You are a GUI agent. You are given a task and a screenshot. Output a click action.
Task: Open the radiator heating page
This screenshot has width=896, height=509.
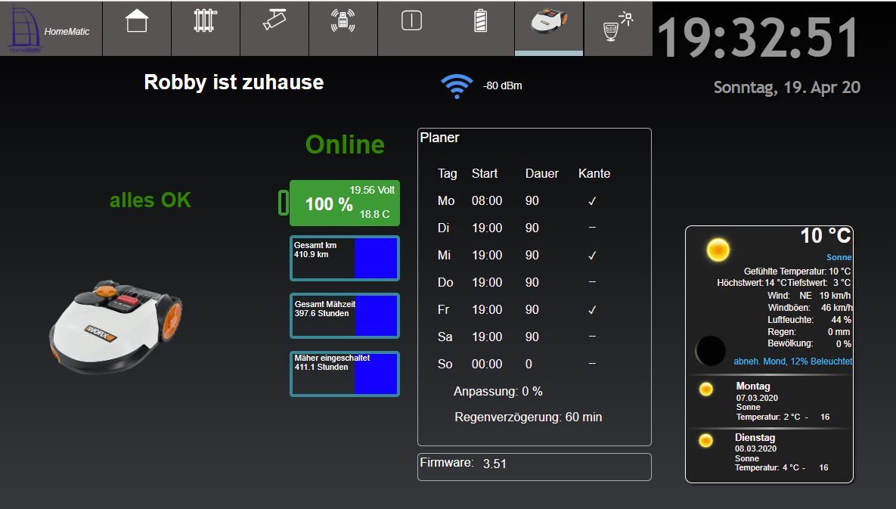click(206, 20)
